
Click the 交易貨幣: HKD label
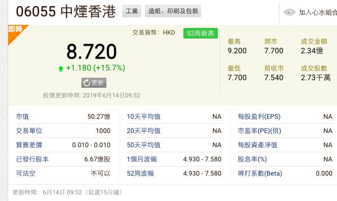(154, 32)
